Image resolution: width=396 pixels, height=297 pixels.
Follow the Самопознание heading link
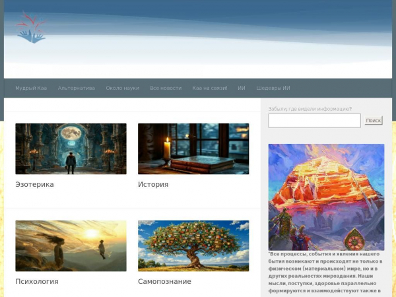pyautogui.click(x=164, y=281)
